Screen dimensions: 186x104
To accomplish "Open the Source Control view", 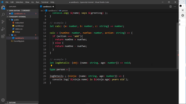I will 3,22.
